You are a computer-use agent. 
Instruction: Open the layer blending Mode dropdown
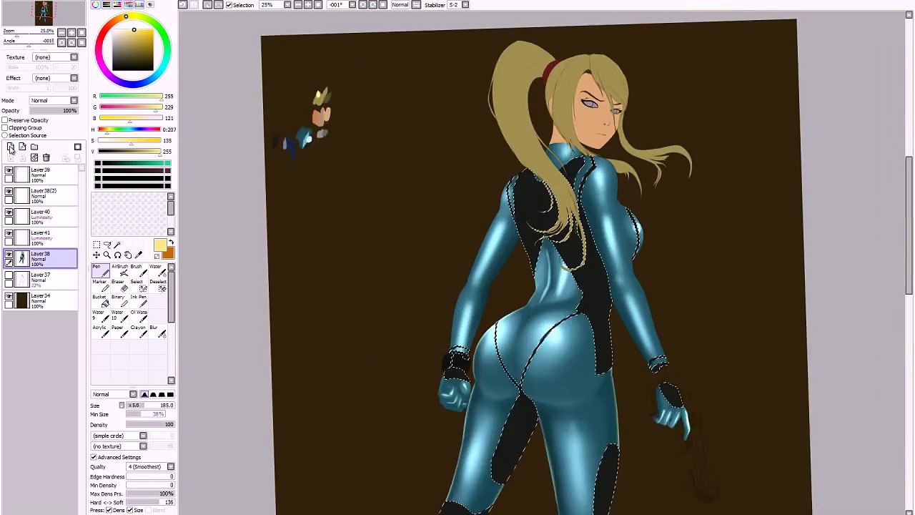[x=54, y=101]
